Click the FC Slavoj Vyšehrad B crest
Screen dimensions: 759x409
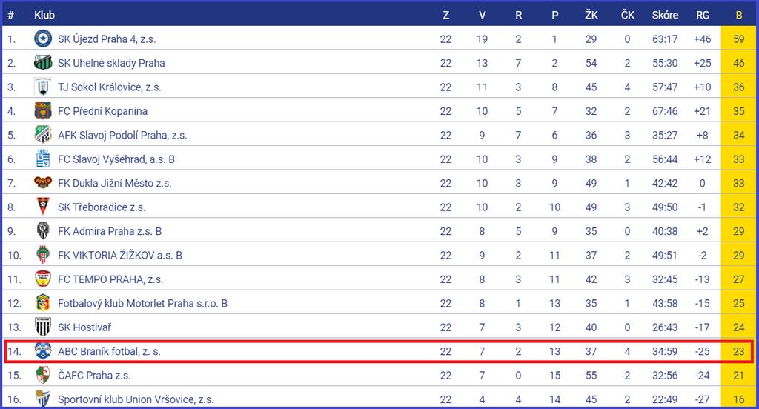pyautogui.click(x=43, y=159)
